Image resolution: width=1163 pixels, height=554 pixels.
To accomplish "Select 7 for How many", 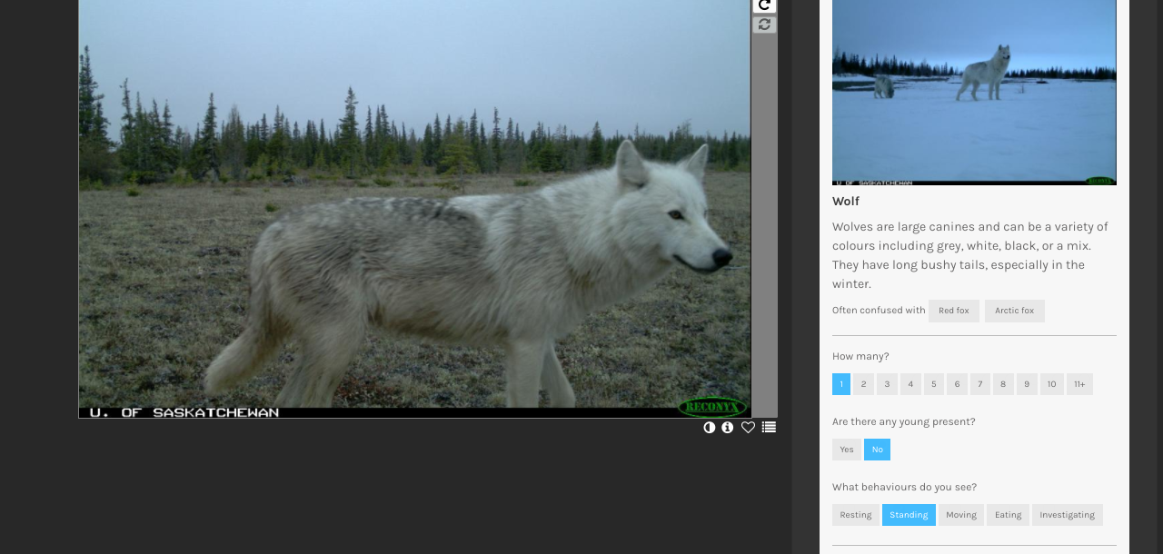I will click(980, 384).
